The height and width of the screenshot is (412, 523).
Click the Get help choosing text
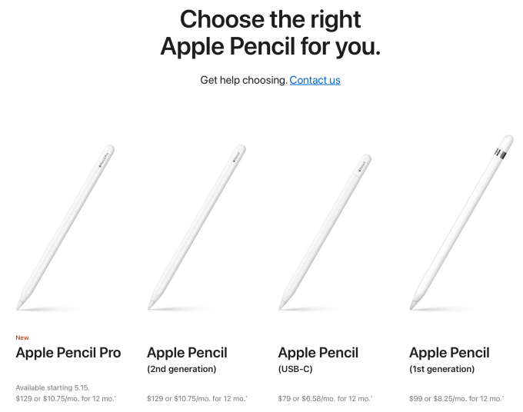point(244,80)
